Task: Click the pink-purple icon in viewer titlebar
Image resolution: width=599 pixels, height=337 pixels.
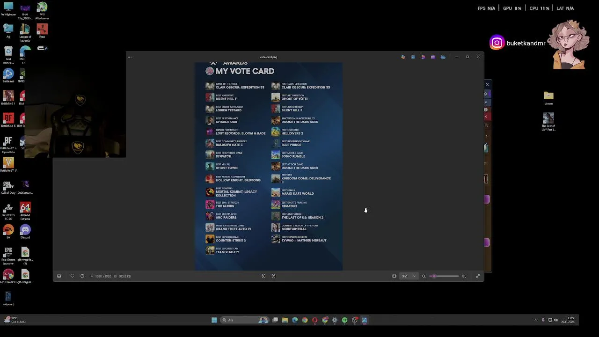Action: [423, 57]
